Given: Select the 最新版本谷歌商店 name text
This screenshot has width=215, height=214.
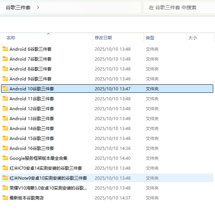Looking at the screenshot, I should pyautogui.click(x=27, y=198).
